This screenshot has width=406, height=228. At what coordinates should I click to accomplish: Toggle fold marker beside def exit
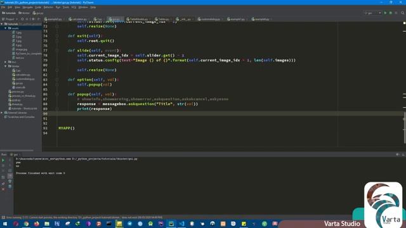click(57, 36)
